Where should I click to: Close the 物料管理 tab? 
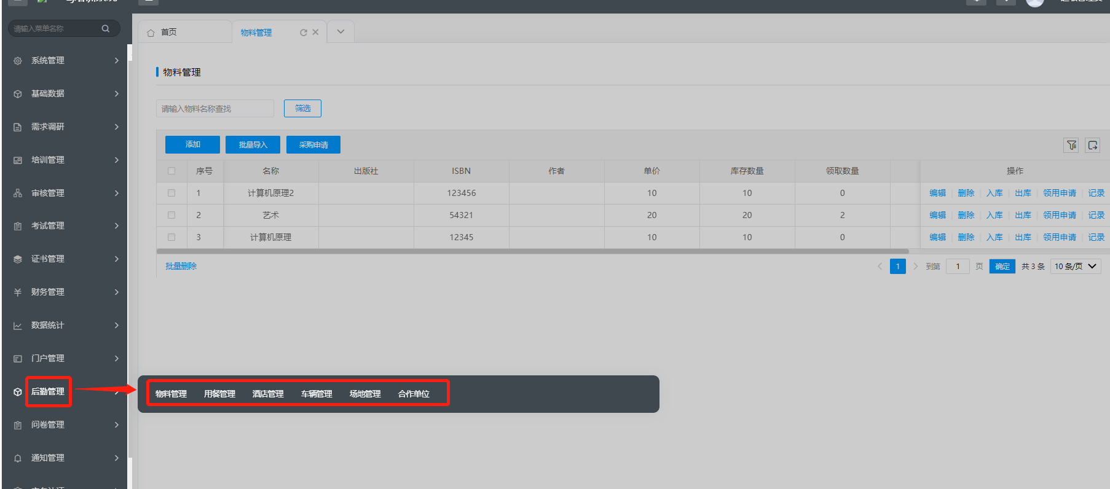coord(315,33)
